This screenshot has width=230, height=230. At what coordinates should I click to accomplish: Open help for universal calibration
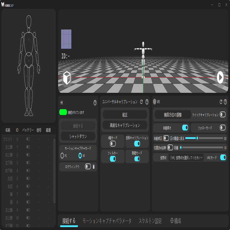(147, 102)
